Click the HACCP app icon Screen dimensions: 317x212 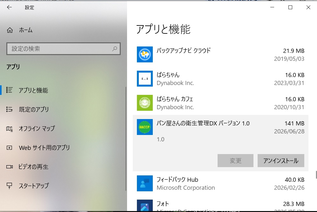(x=145, y=127)
